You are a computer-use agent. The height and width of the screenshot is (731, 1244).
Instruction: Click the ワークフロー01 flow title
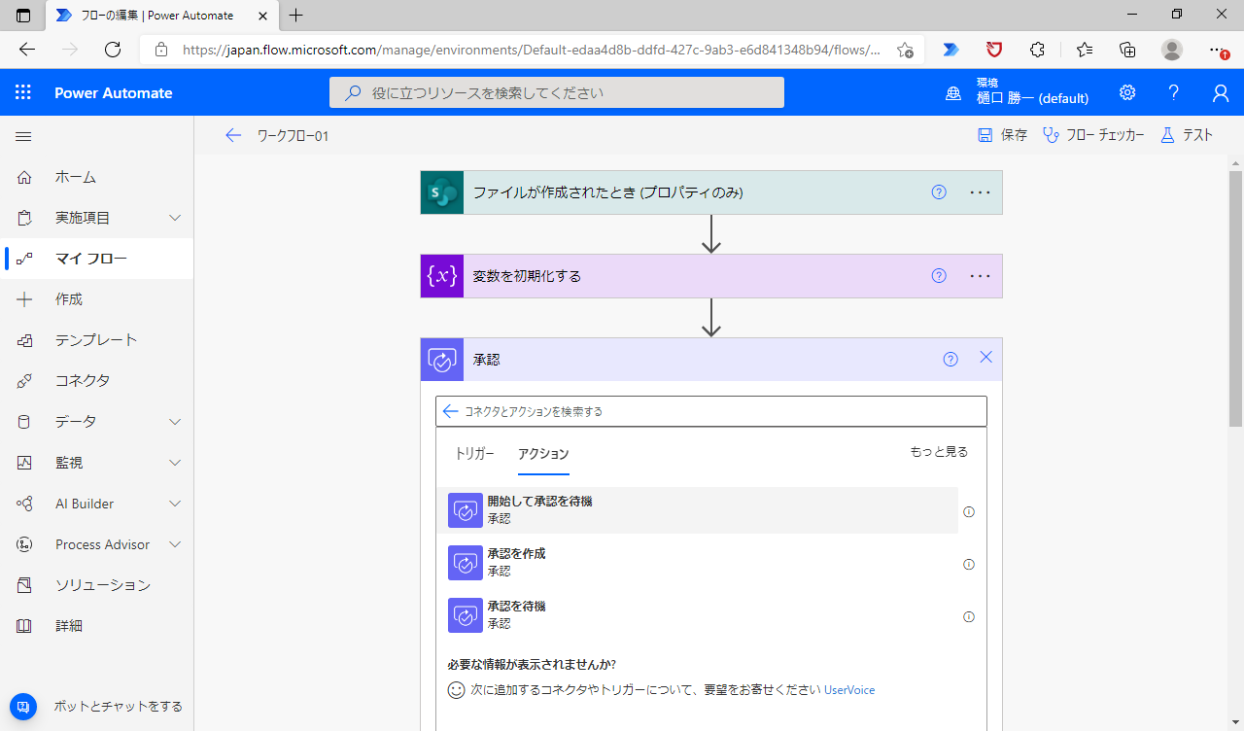click(x=293, y=136)
